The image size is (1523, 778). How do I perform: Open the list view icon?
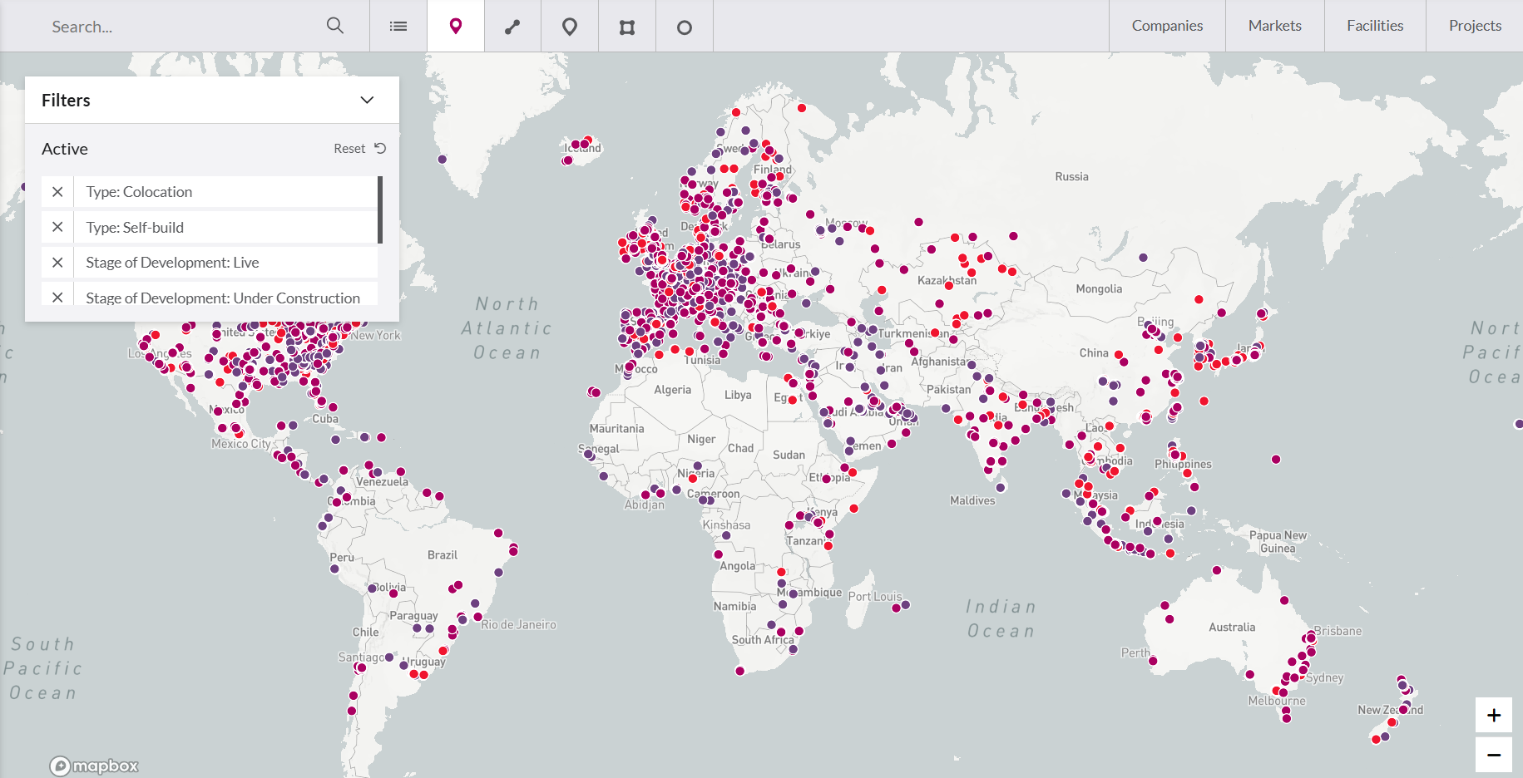[398, 27]
